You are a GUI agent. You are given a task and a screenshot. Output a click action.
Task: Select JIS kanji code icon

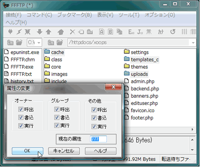[140, 32]
